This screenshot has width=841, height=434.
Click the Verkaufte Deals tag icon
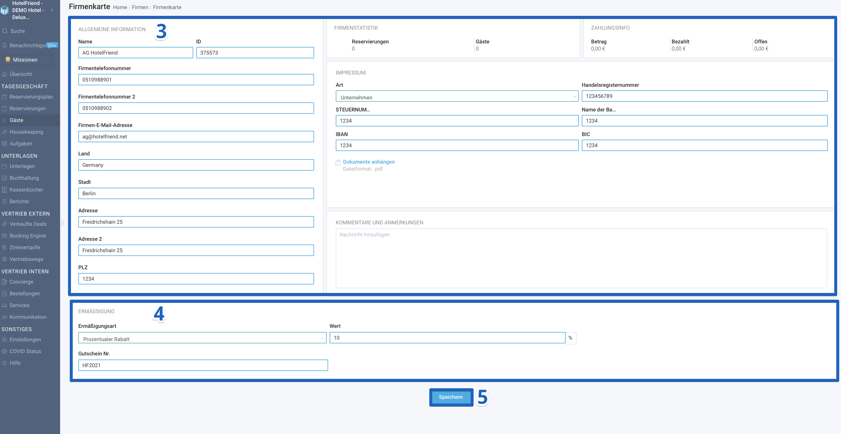[x=5, y=224]
